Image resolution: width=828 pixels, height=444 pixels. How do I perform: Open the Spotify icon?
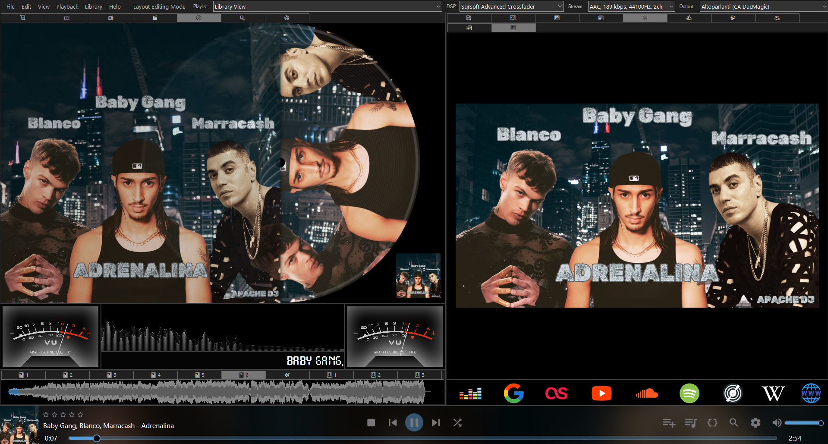click(689, 394)
